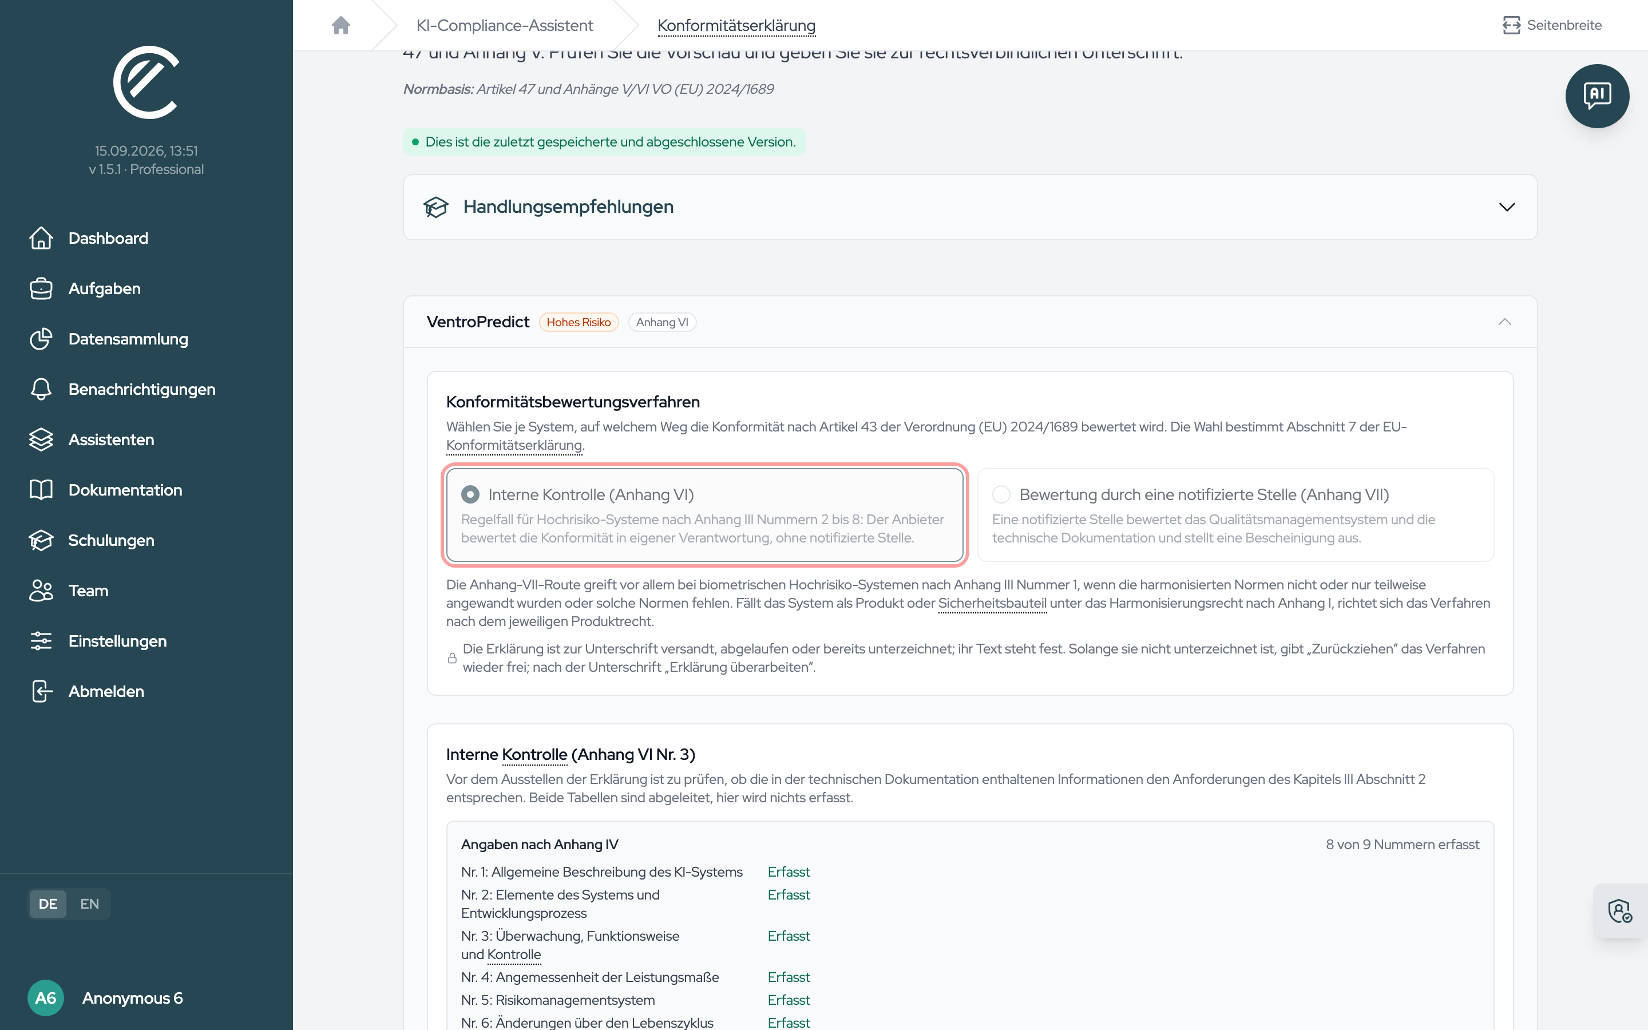The height and width of the screenshot is (1030, 1648).
Task: Click the Seitenbreite width icon
Action: click(x=1511, y=25)
